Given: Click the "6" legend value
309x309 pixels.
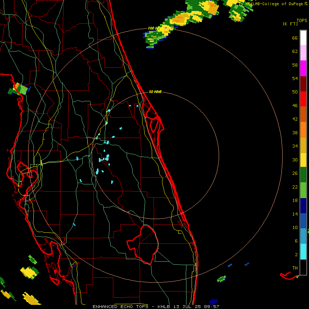Looking at the screenshot, I should pyautogui.click(x=296, y=241).
